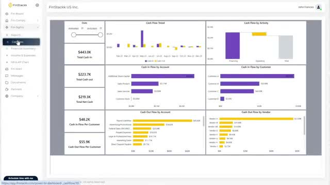Image resolution: width=330 pixels, height=185 pixels.
Task: Click the Cash Out Flow by Account scrollbar
Action: click(204, 121)
